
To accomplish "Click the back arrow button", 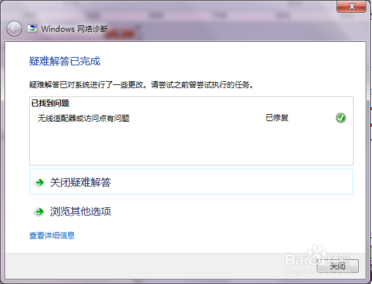I will click(14, 29).
